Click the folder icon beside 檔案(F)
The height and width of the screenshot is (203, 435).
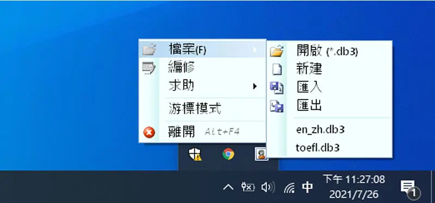149,49
